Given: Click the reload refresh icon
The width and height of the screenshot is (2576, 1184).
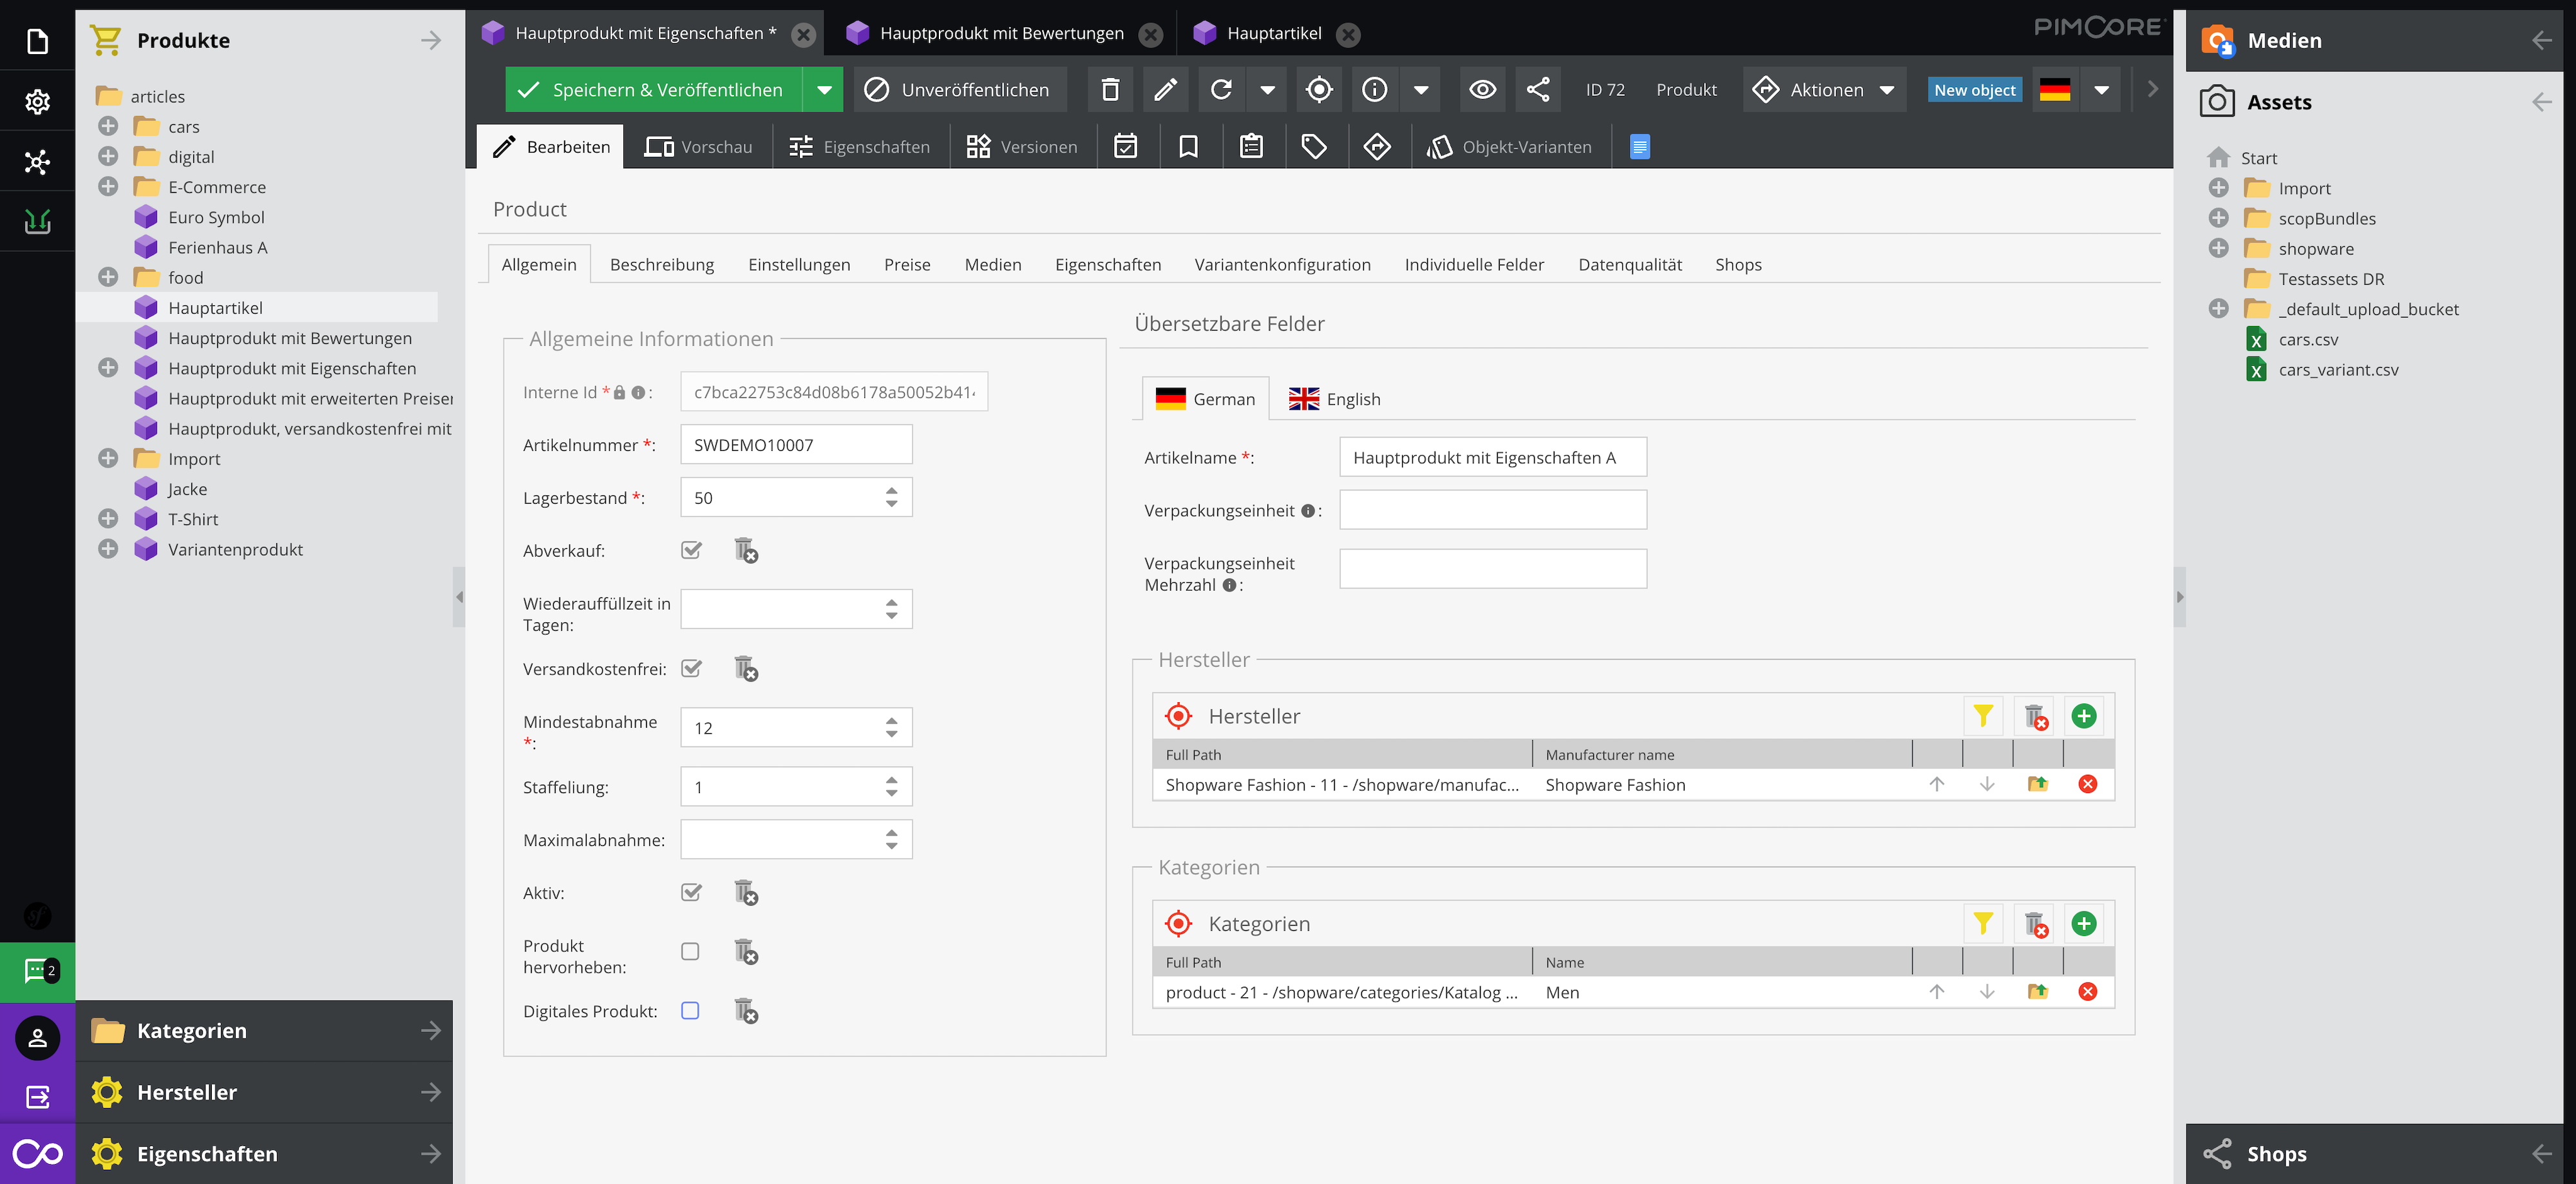Looking at the screenshot, I should pyautogui.click(x=1221, y=90).
